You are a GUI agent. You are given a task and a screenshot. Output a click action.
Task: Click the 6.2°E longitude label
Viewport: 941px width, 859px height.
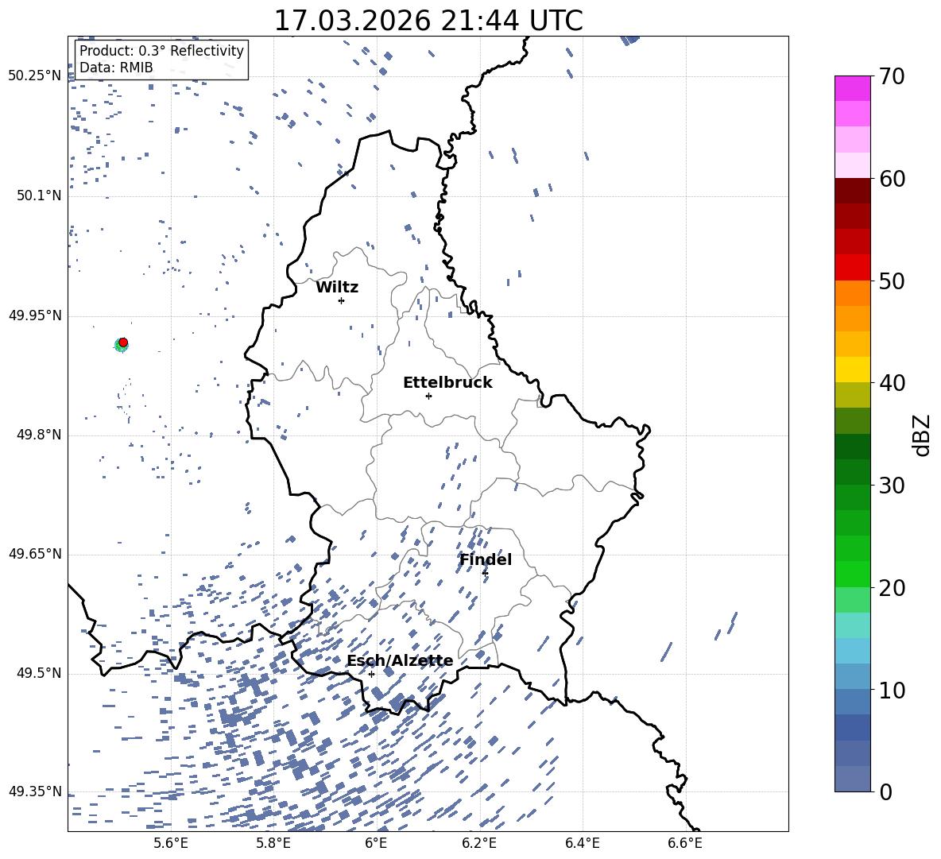point(479,843)
